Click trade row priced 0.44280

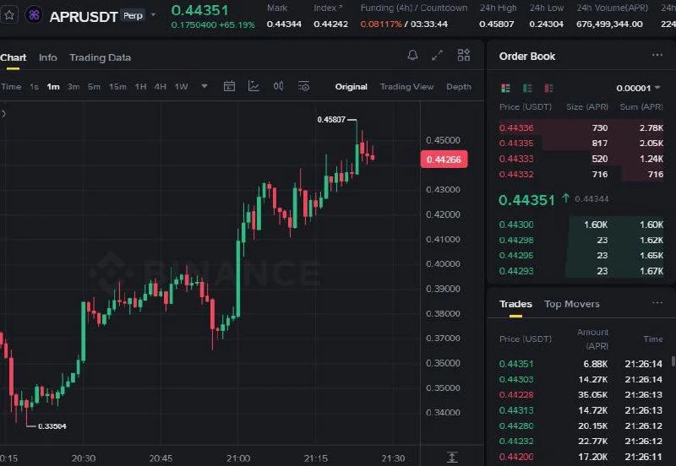click(581, 426)
